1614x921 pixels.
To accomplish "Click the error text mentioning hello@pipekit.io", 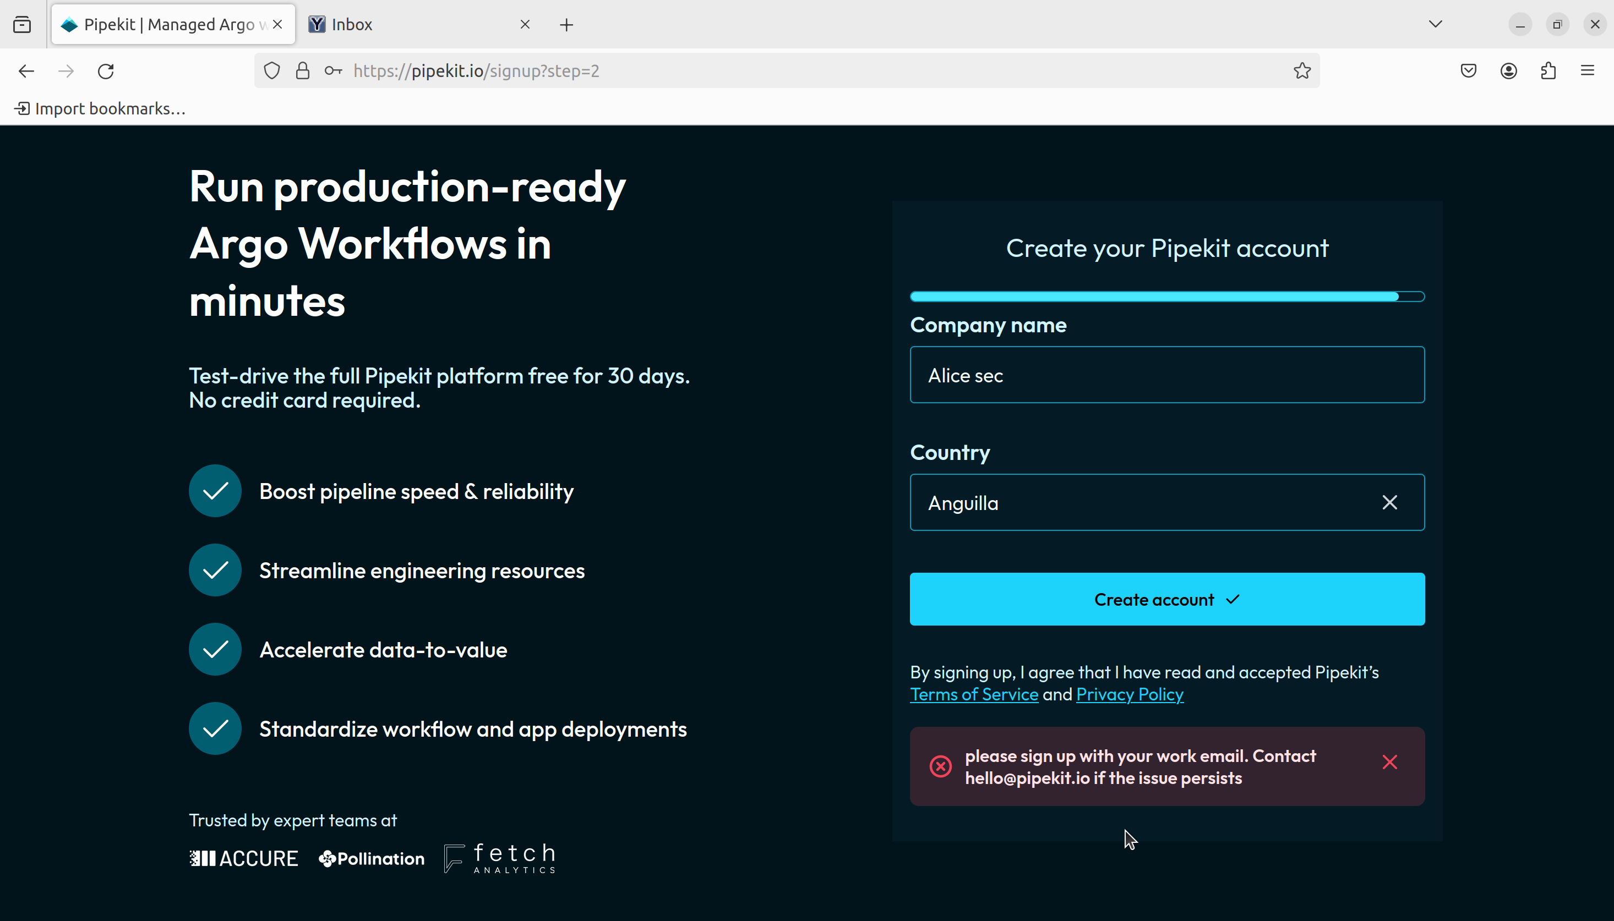I will [1140, 766].
